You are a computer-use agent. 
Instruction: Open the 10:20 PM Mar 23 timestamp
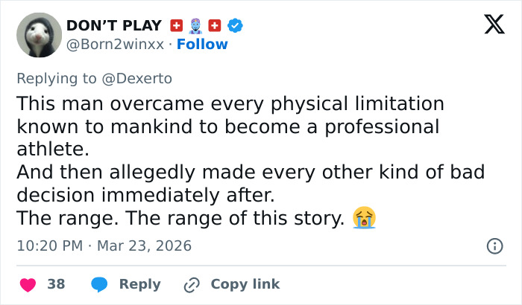click(104, 245)
